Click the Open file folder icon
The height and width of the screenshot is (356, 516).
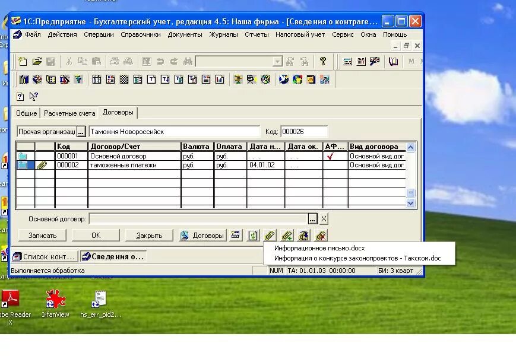(37, 62)
